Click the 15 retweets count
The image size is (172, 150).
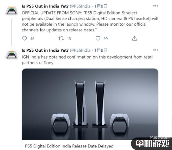69,39
